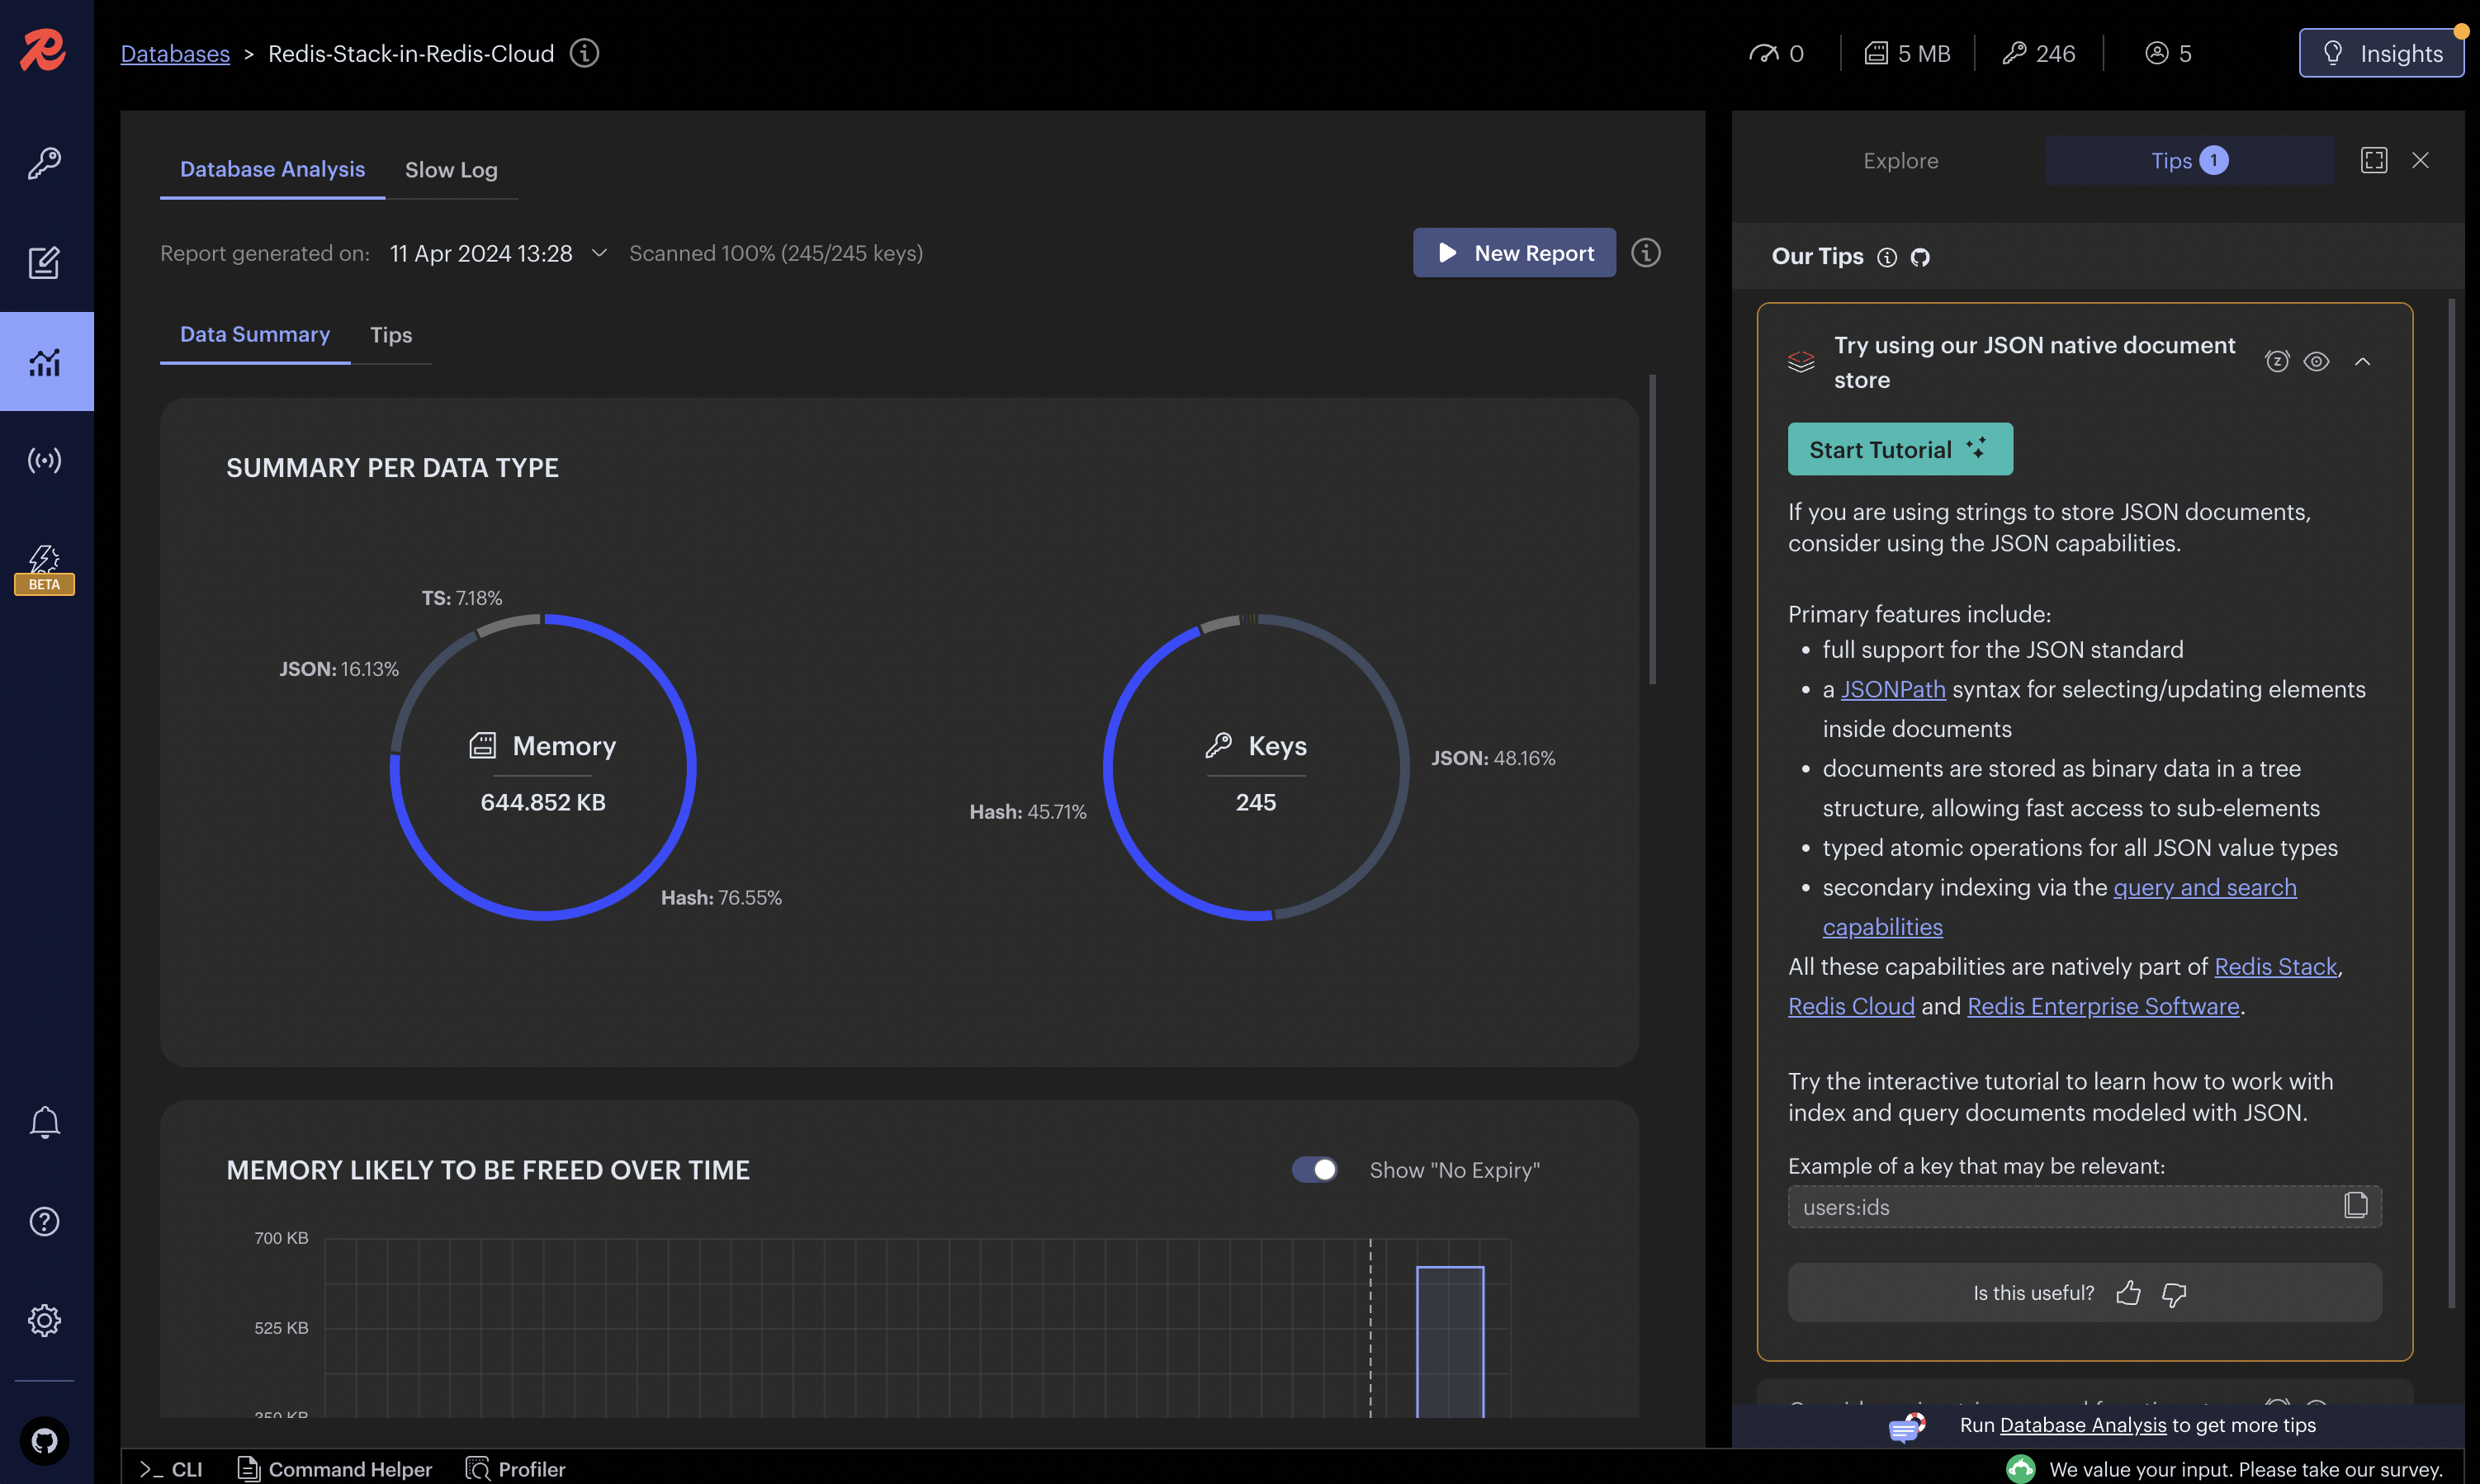2480x1484 pixels.
Task: Click the New Report button
Action: (1513, 253)
